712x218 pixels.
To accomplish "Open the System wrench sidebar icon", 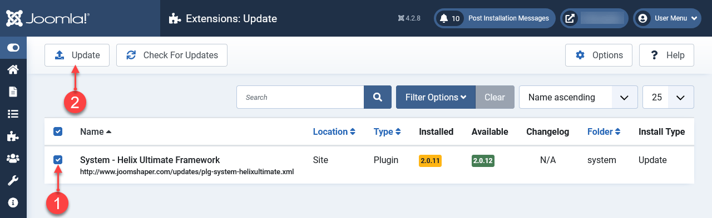I will click(x=13, y=180).
